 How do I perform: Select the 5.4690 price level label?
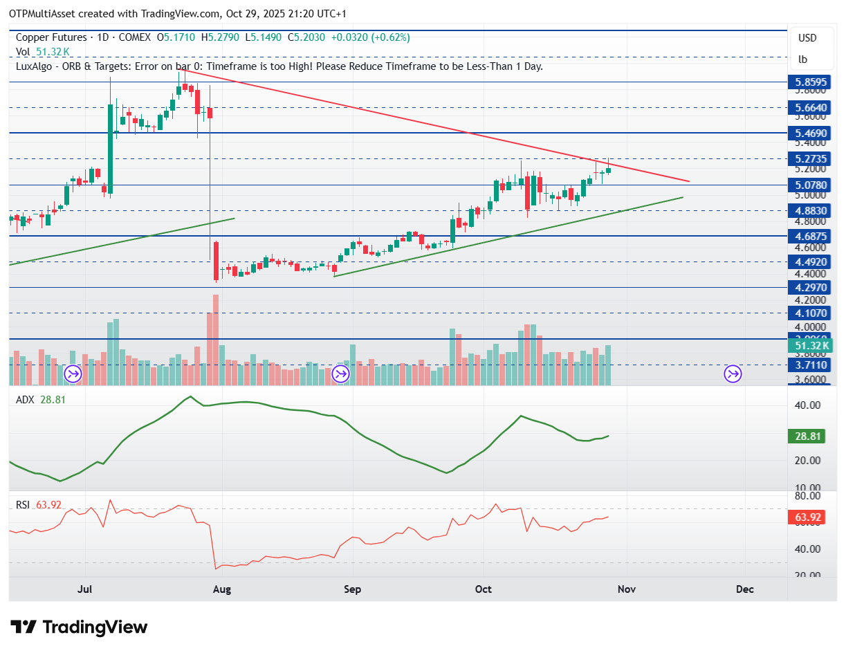coord(809,133)
